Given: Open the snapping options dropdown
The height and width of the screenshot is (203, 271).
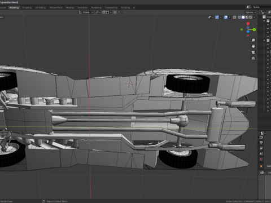Looking at the screenshot, I should (x=108, y=12).
